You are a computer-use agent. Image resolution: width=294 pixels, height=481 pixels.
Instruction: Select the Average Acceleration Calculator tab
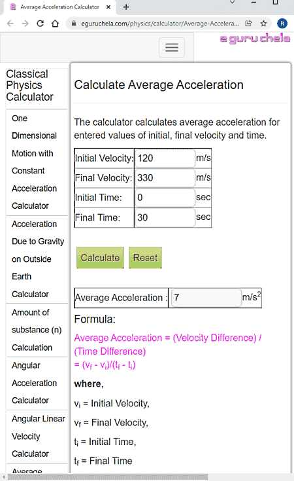coord(59,7)
